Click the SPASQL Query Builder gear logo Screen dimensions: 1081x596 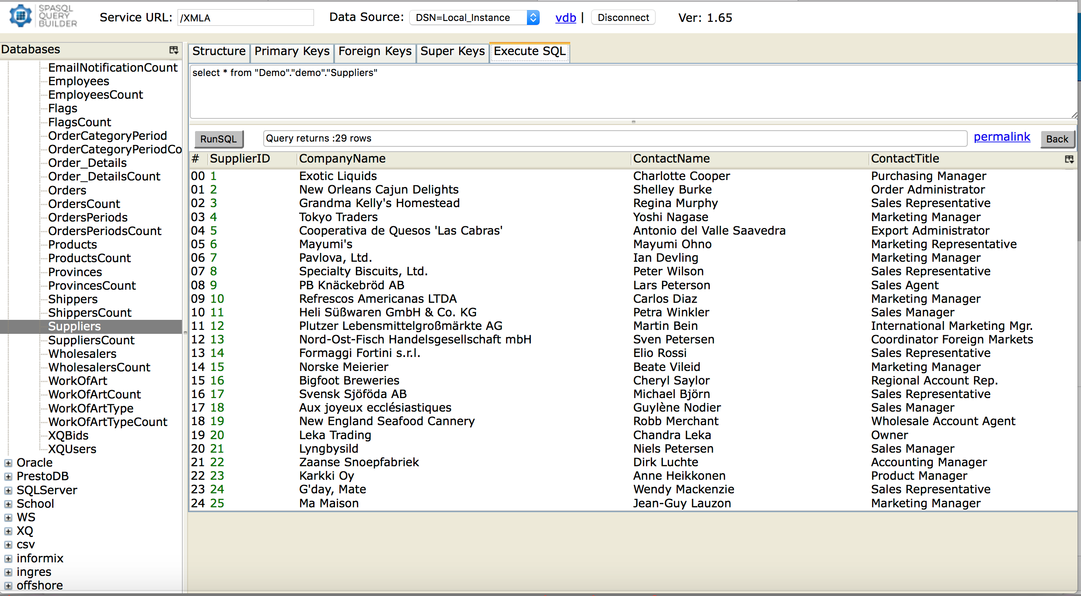point(20,16)
